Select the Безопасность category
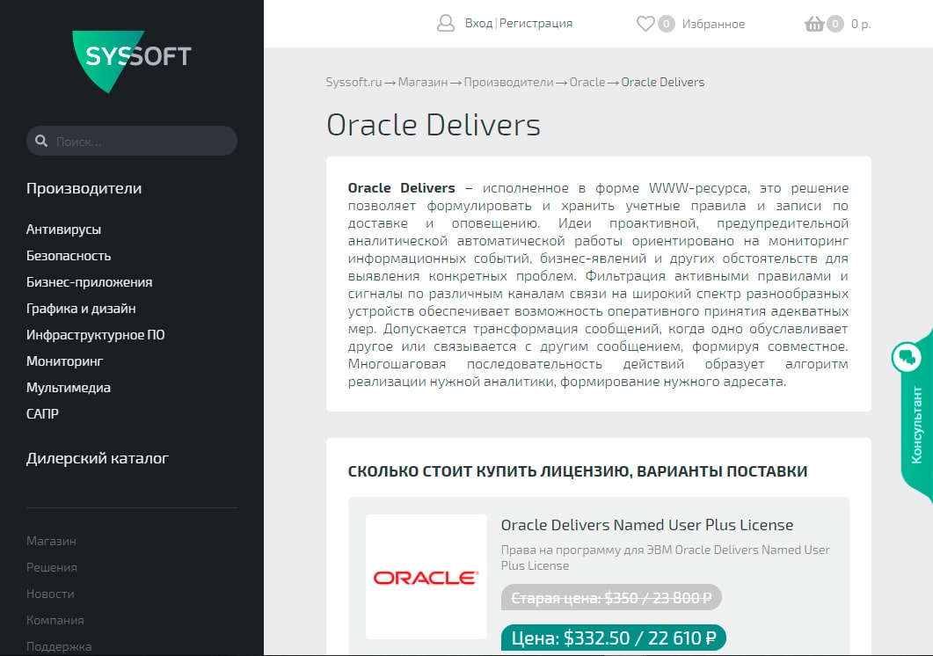 (69, 255)
